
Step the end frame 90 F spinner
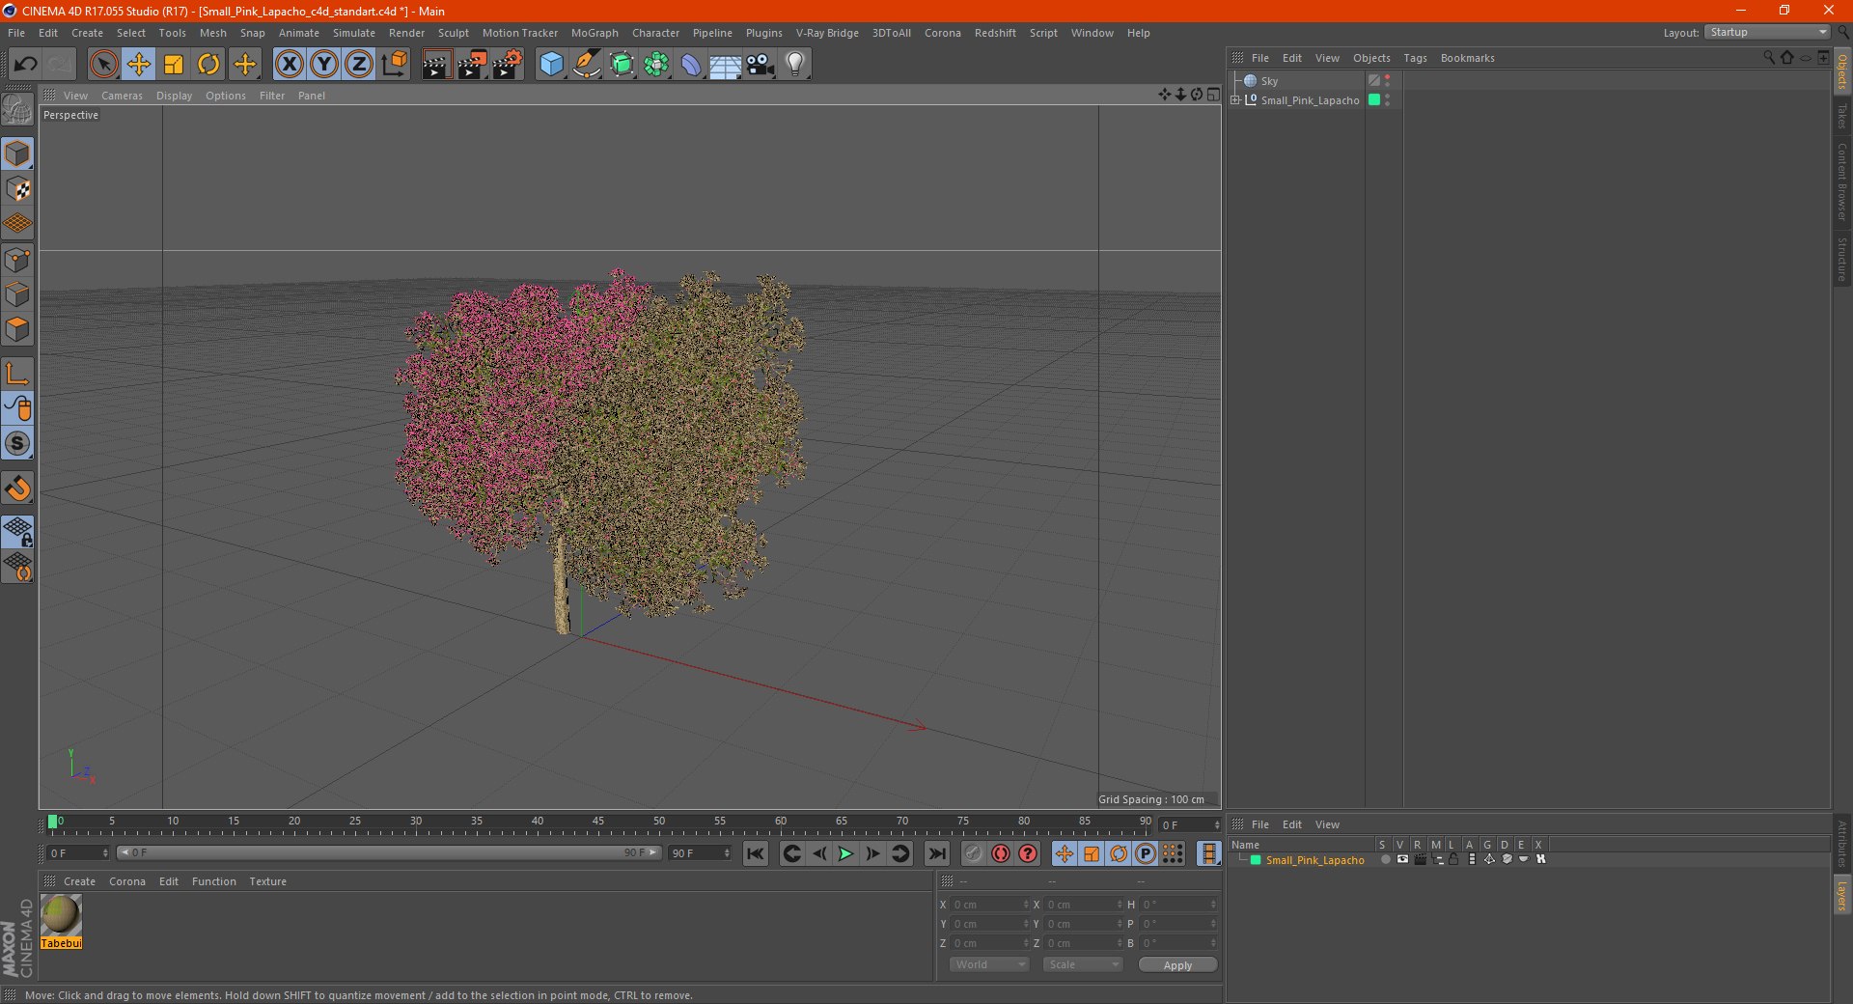pyautogui.click(x=727, y=853)
